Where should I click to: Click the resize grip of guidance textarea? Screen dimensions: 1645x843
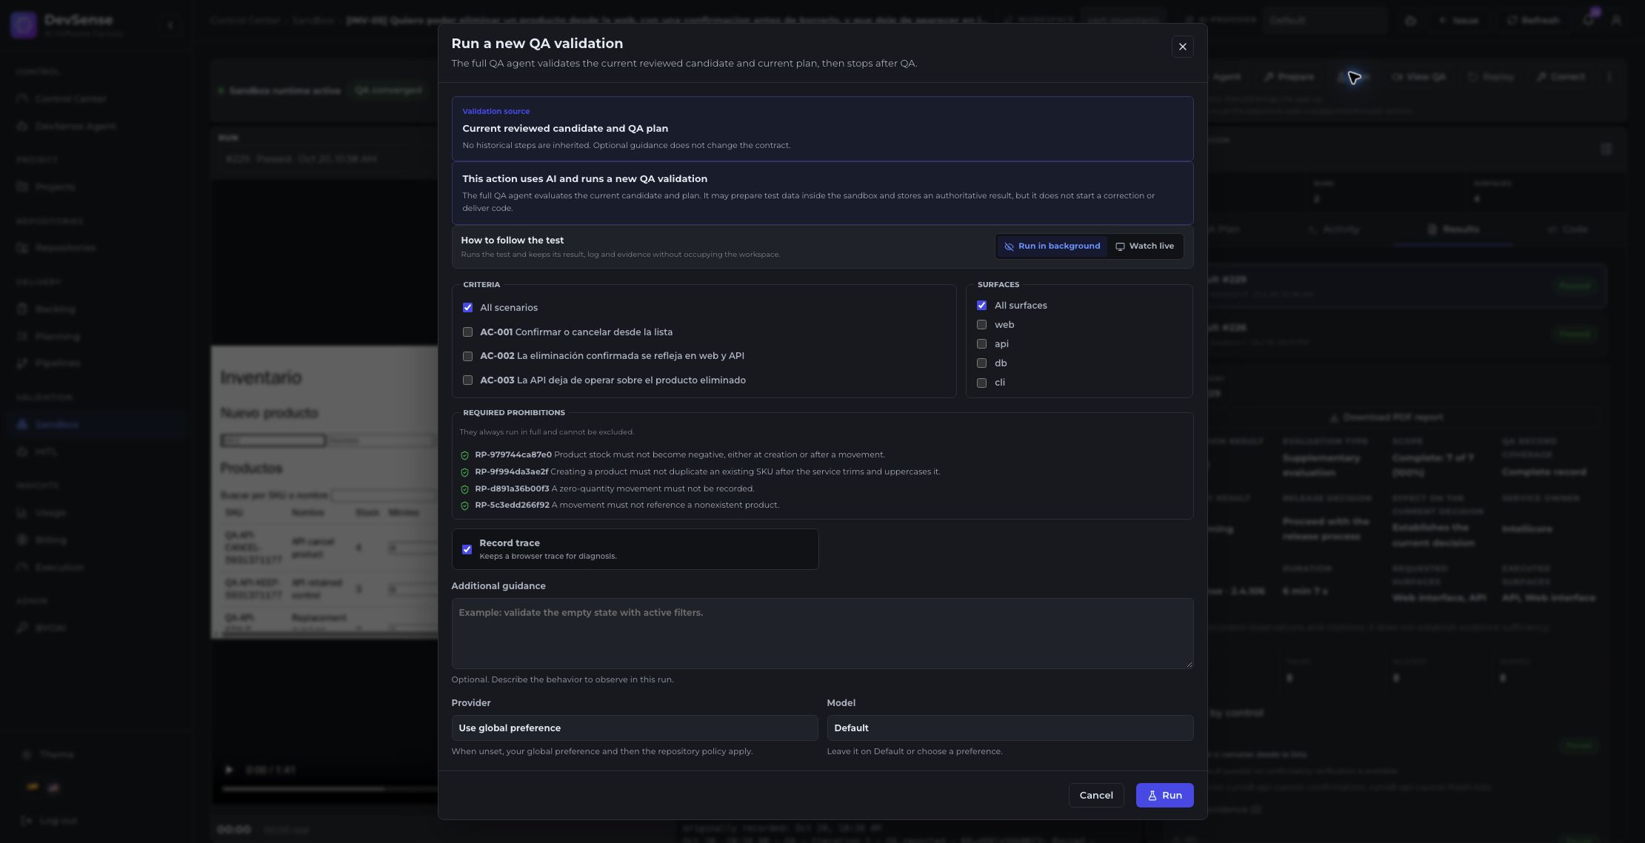(1189, 665)
